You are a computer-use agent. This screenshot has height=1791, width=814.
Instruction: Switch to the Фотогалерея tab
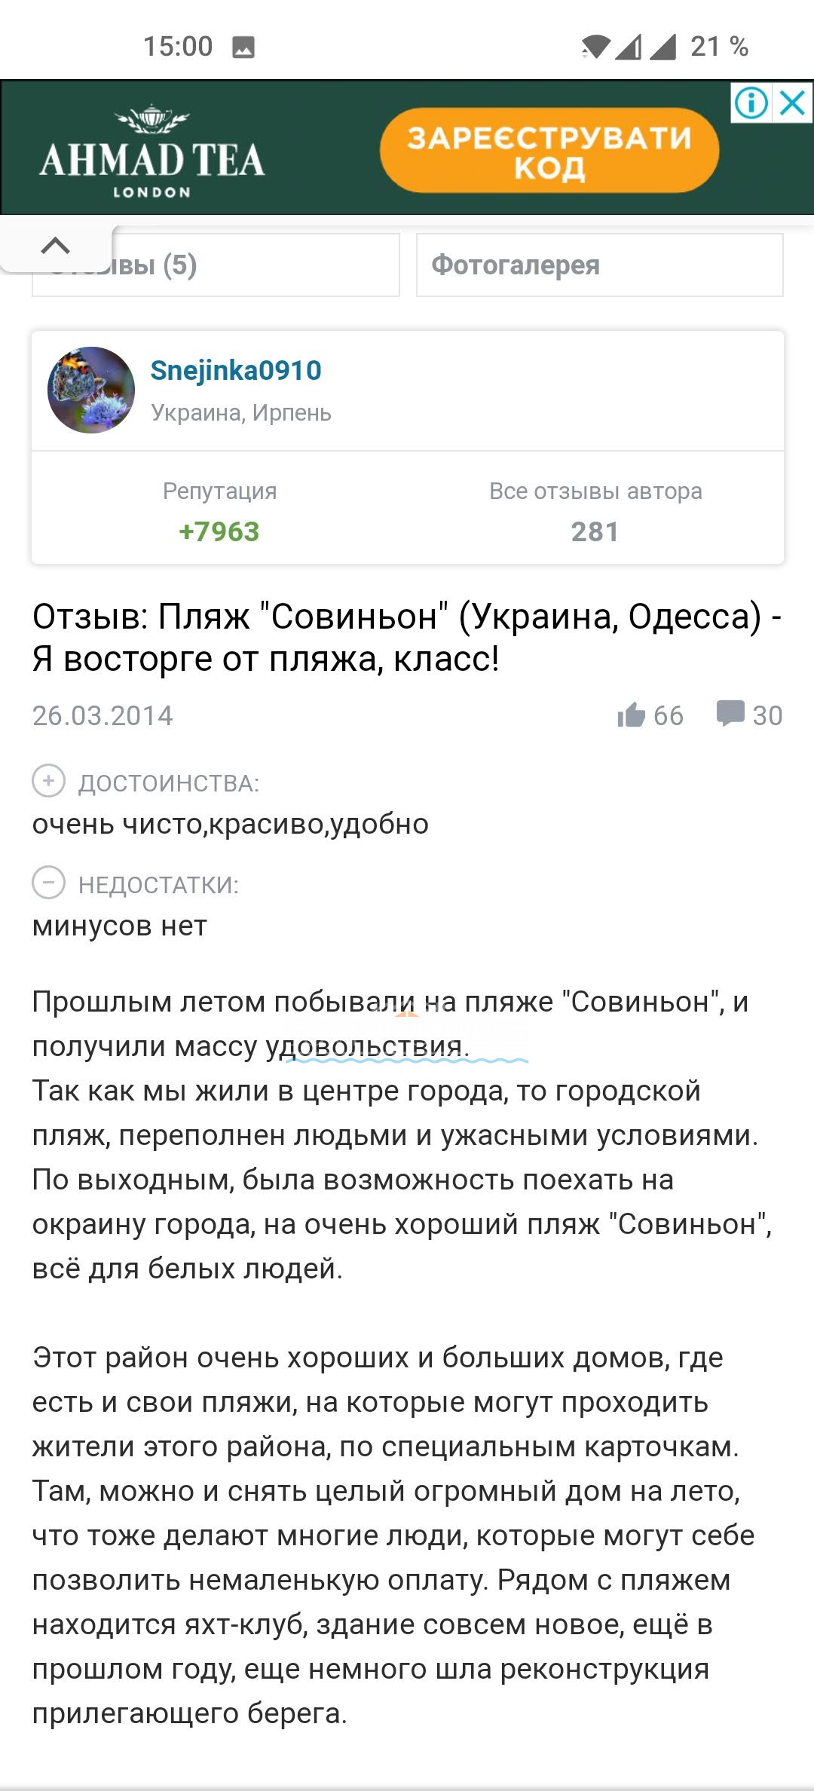pos(599,265)
